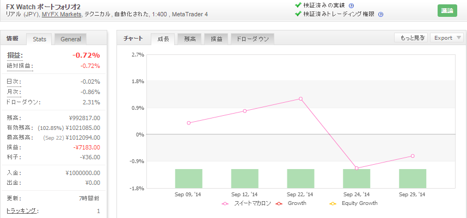The image size is (467, 218).
Task: Click Sep 12 data point on chart
Action: (245, 111)
